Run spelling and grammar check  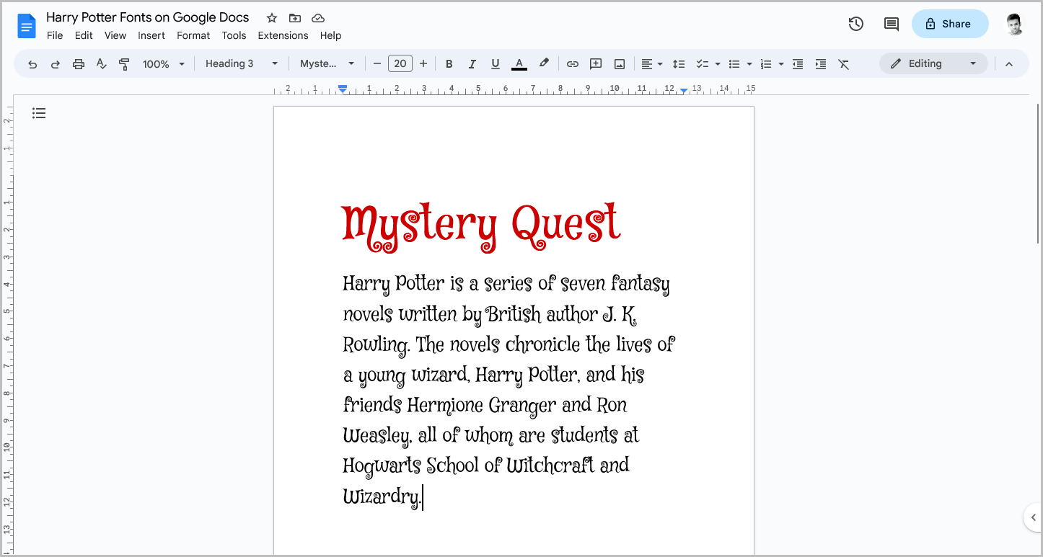(101, 63)
